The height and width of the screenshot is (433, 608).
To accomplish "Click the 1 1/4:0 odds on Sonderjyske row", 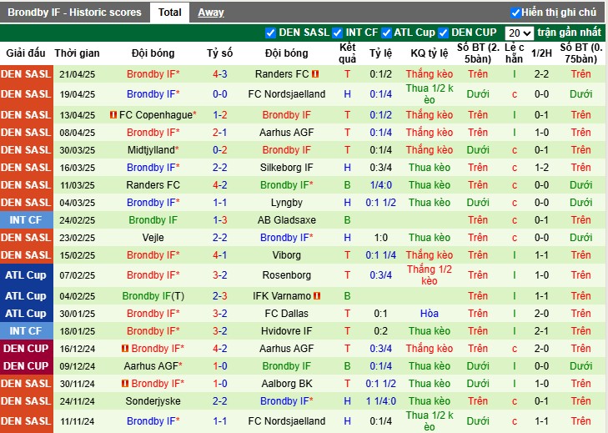I will [381, 400].
